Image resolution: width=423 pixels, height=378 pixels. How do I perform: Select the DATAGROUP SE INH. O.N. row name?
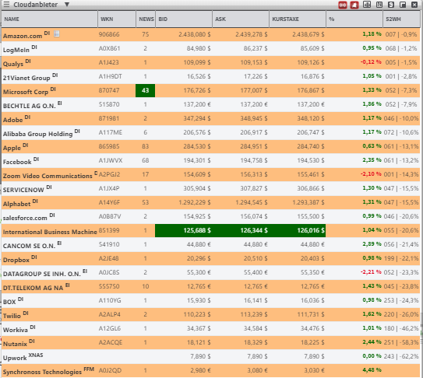[42, 274]
